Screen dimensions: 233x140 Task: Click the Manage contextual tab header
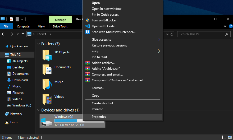point(61,20)
